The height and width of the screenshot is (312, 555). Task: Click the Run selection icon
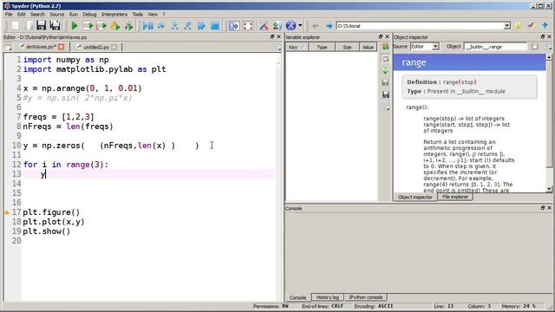tap(115, 26)
